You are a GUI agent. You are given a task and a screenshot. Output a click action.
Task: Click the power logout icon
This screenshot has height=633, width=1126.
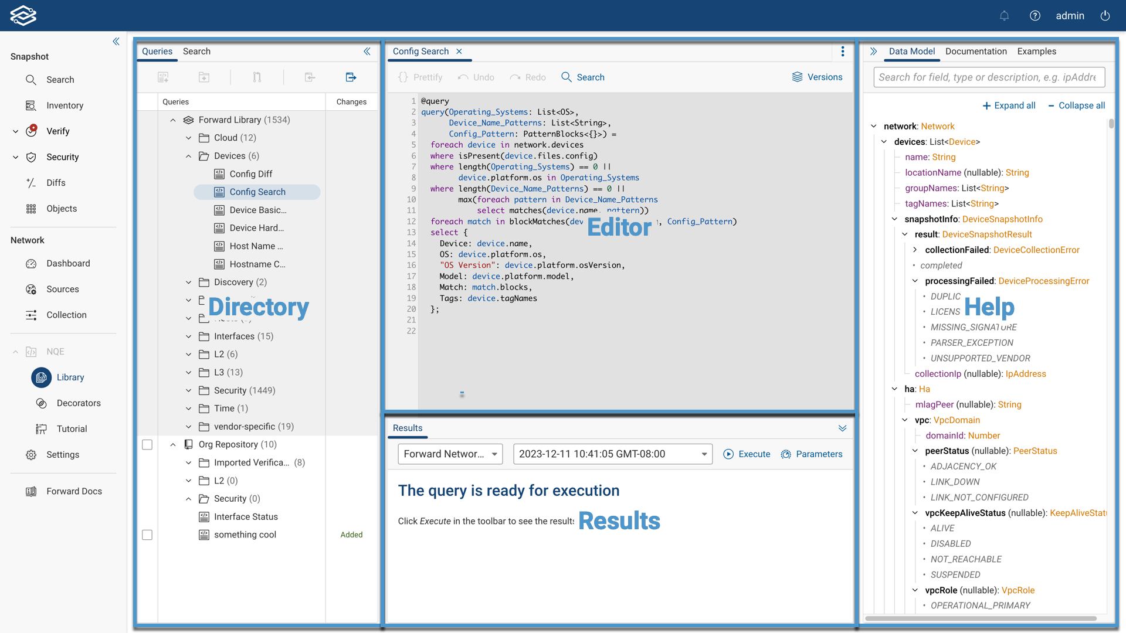point(1105,16)
